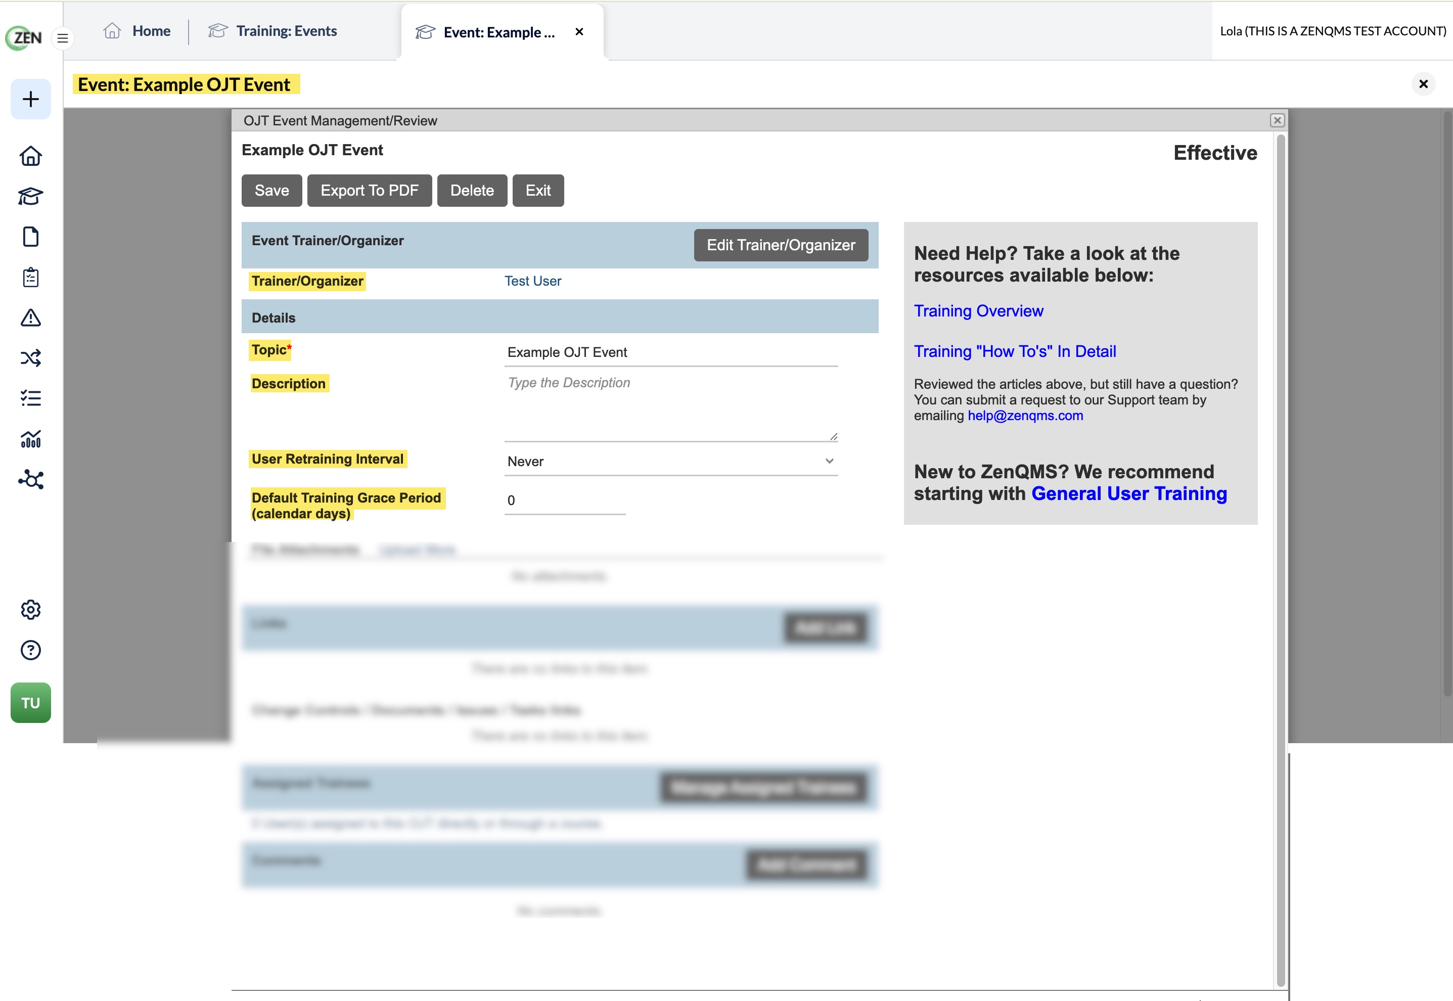Open the Home icon in the sidebar
This screenshot has height=1001, width=1453.
(x=31, y=156)
